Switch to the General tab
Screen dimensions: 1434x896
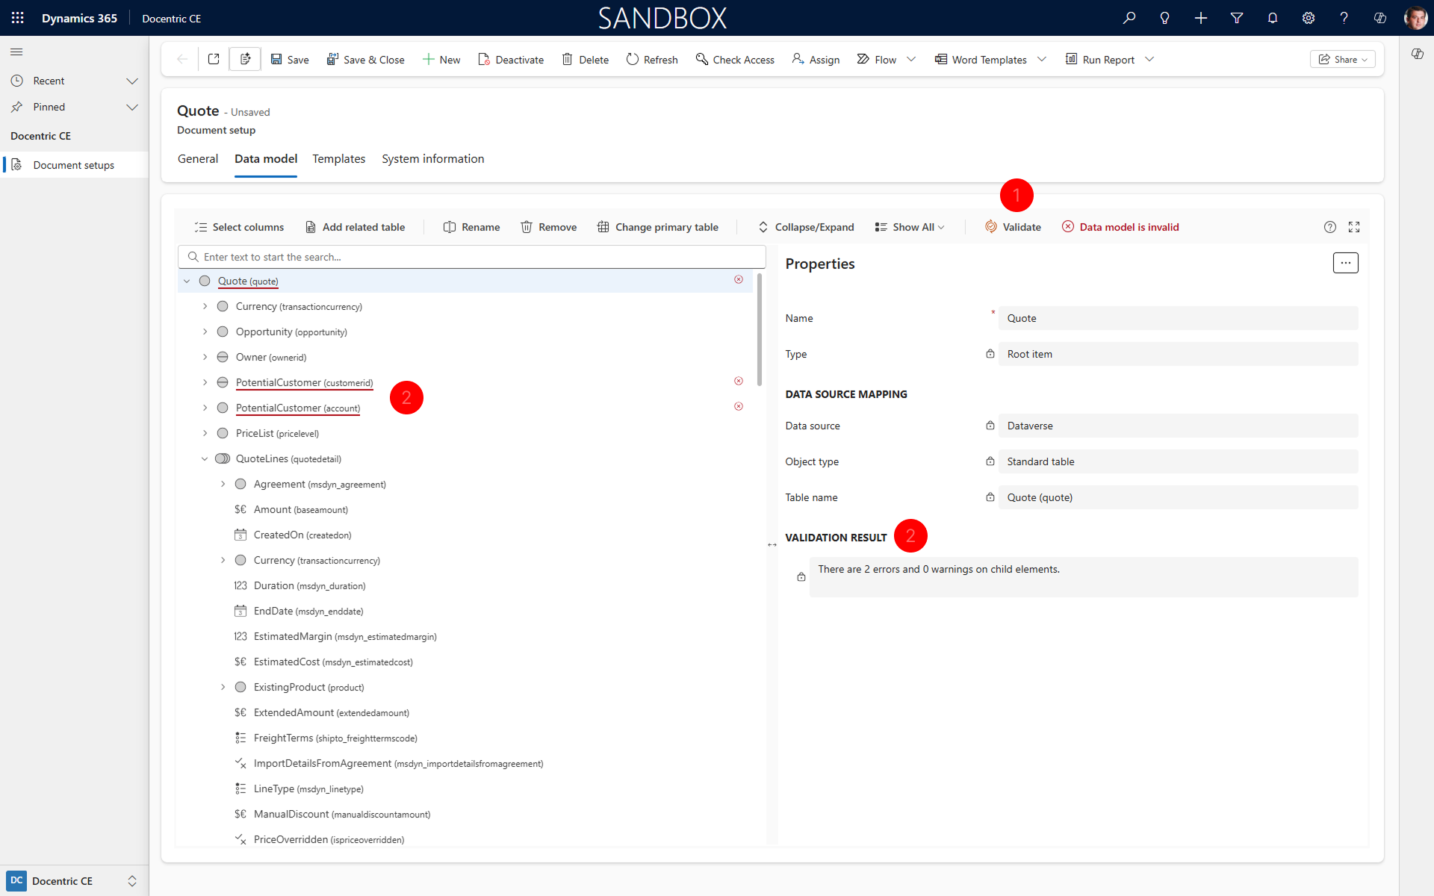tap(198, 159)
